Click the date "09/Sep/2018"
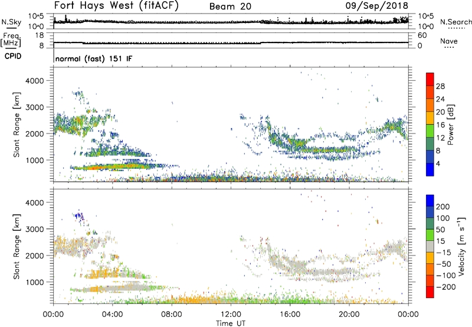The width and height of the screenshot is (472, 327). 376,6
